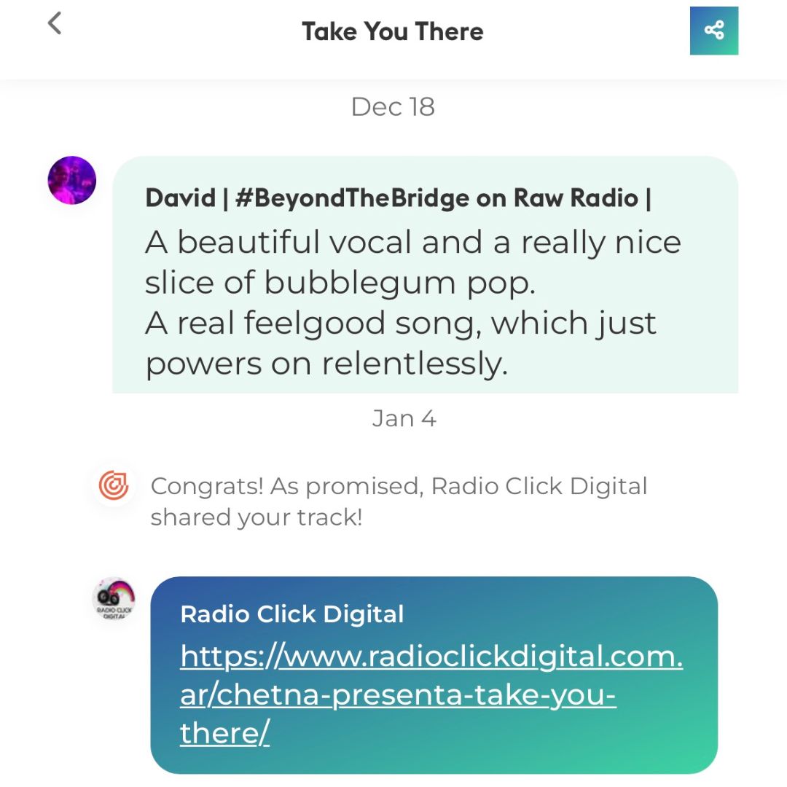Tap the Dec 18 date separator
This screenshot has height=787, width=787.
click(x=393, y=107)
